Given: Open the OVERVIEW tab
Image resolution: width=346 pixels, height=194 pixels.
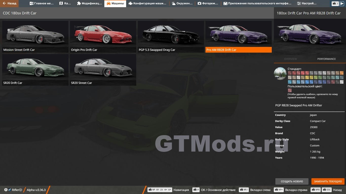Looking at the screenshot, I should (x=290, y=59).
